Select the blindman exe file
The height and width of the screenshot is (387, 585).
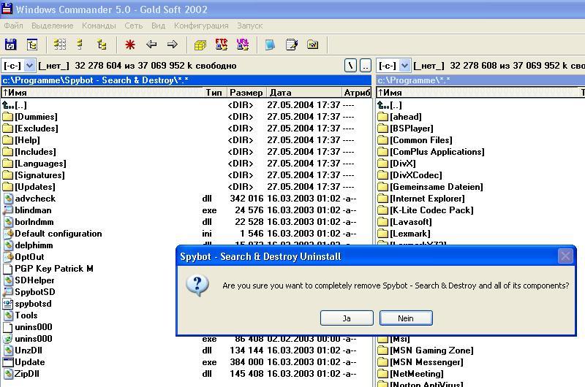(186, 210)
